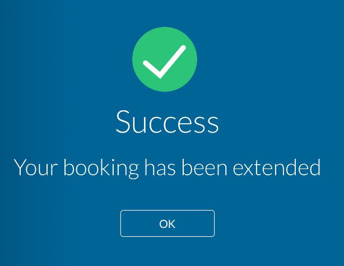This screenshot has width=344, height=266.
Task: Click the green success checkmark icon
Action: (x=165, y=59)
